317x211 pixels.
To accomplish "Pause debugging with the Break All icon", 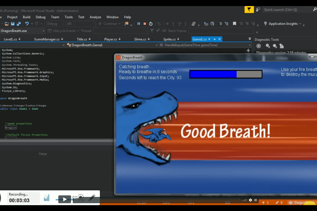I will pos(138,24).
